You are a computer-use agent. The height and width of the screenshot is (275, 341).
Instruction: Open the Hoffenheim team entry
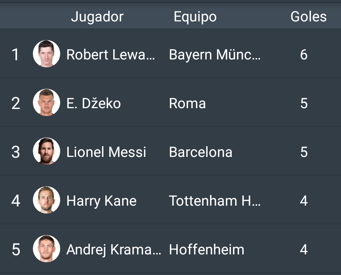[x=207, y=249]
